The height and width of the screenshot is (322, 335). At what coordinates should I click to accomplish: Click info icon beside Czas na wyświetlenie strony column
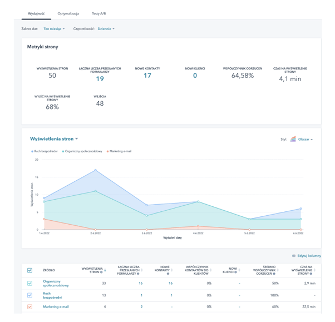point(311,274)
